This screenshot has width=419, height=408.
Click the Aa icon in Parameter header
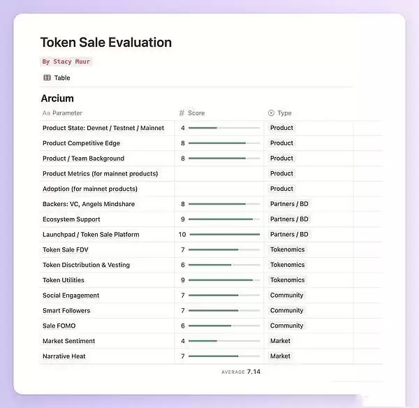pyautogui.click(x=46, y=112)
